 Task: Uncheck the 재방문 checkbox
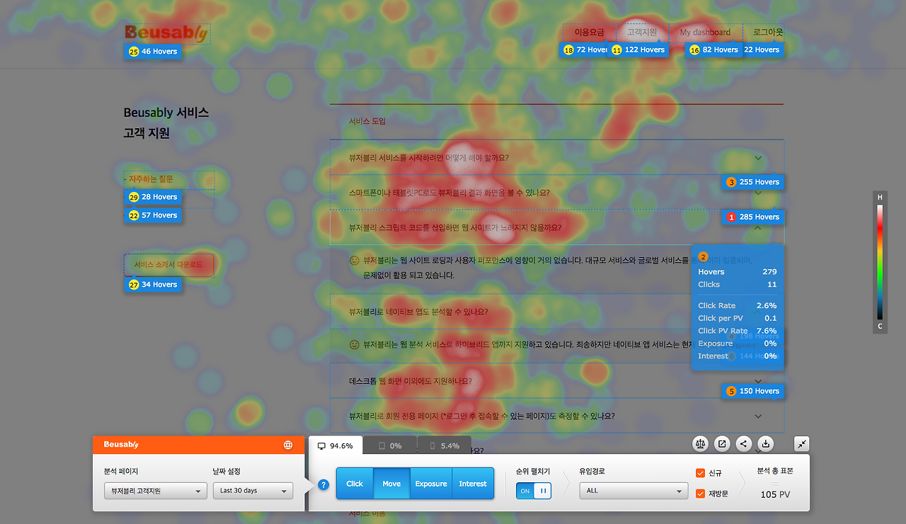(x=700, y=494)
